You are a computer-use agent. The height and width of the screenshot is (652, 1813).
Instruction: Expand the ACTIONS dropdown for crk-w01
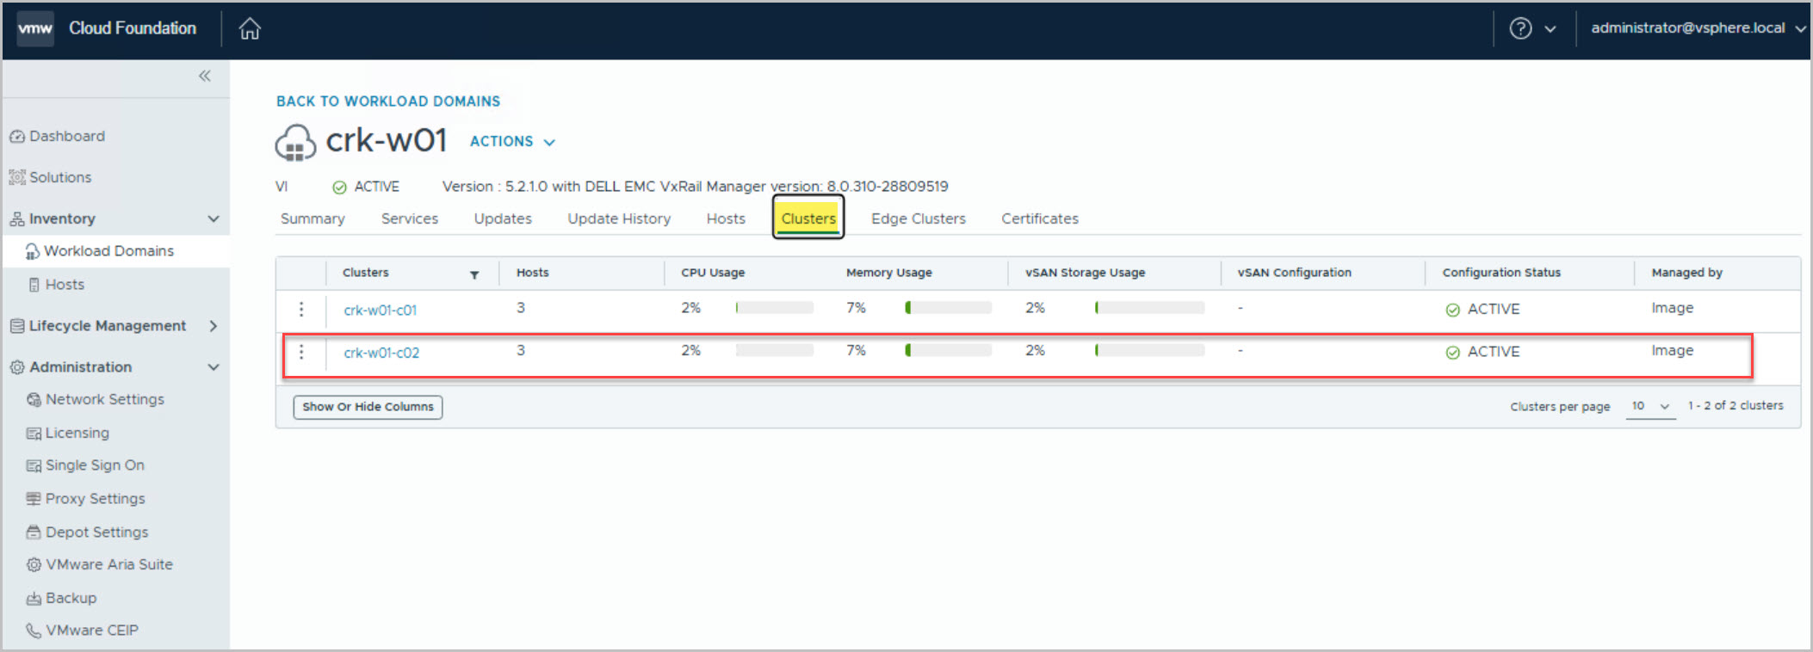coord(512,142)
